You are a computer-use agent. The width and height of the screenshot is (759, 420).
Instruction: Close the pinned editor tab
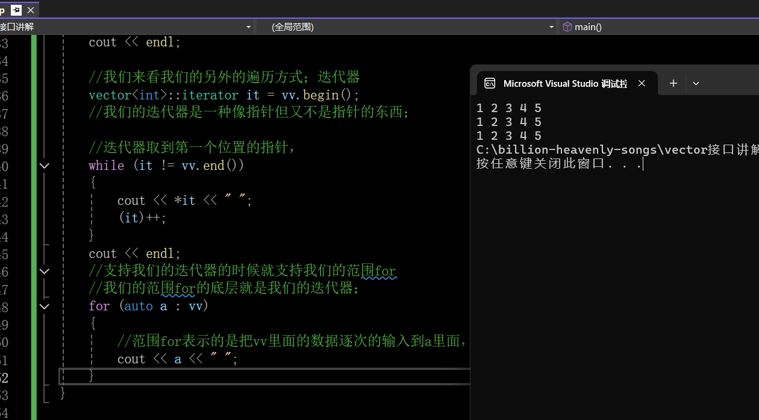pos(31,10)
